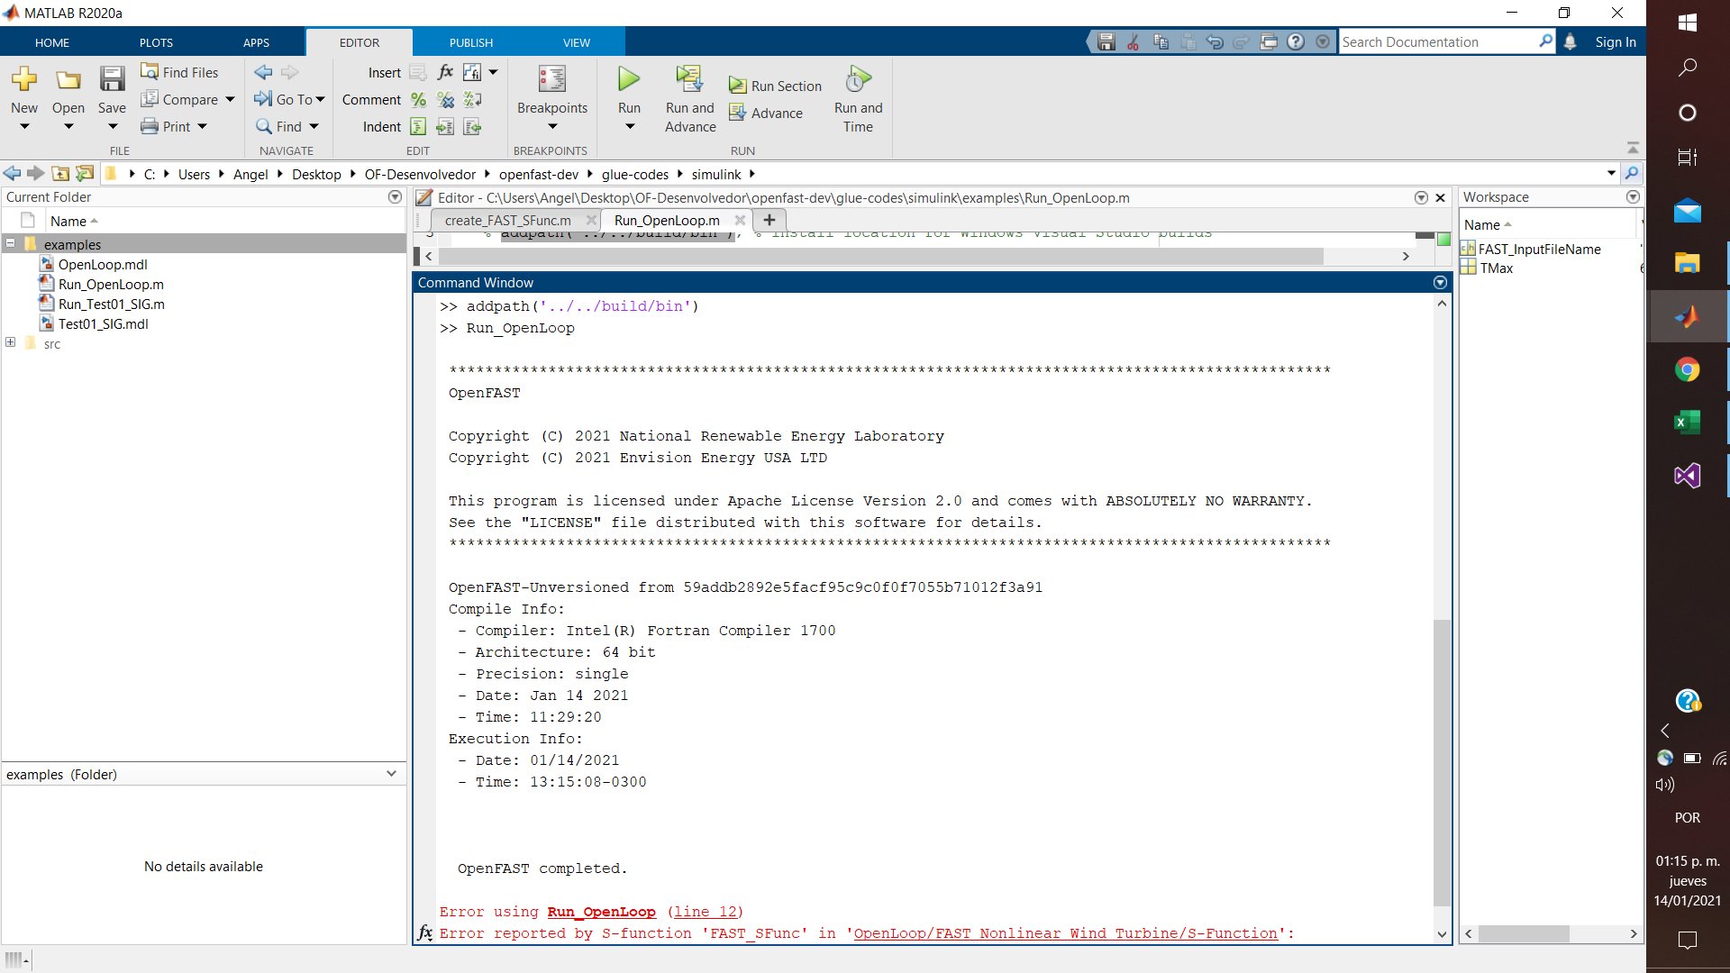
Task: Open the Breakpoints tool
Action: click(551, 80)
